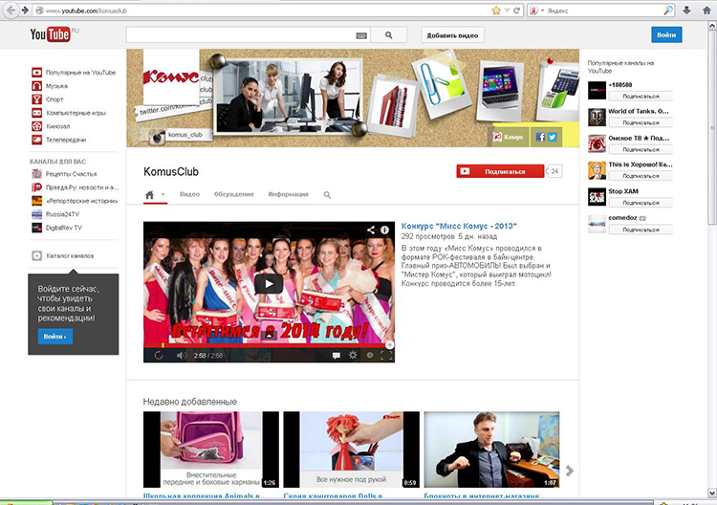
Task: Open Каталог каналов plus icon
Action: coord(36,255)
